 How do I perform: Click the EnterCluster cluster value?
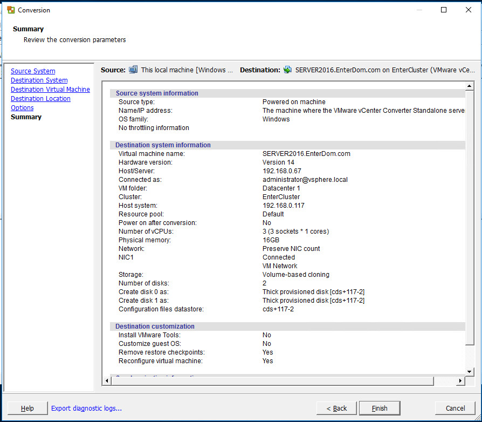point(281,196)
